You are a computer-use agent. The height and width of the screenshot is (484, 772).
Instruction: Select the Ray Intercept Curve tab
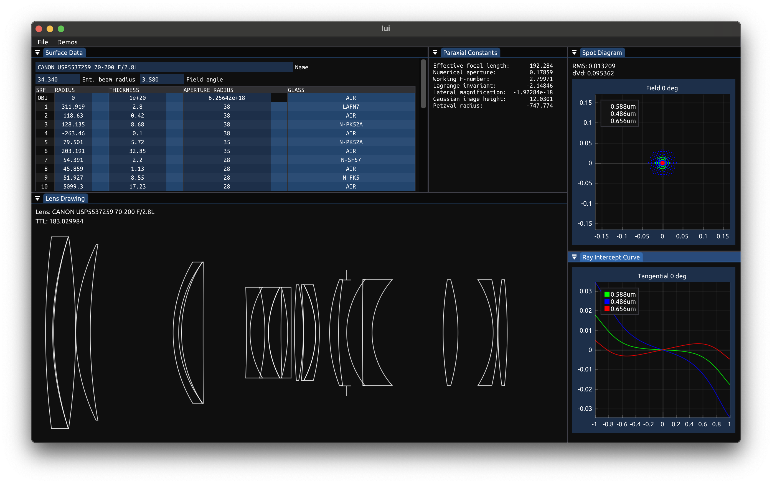click(611, 257)
